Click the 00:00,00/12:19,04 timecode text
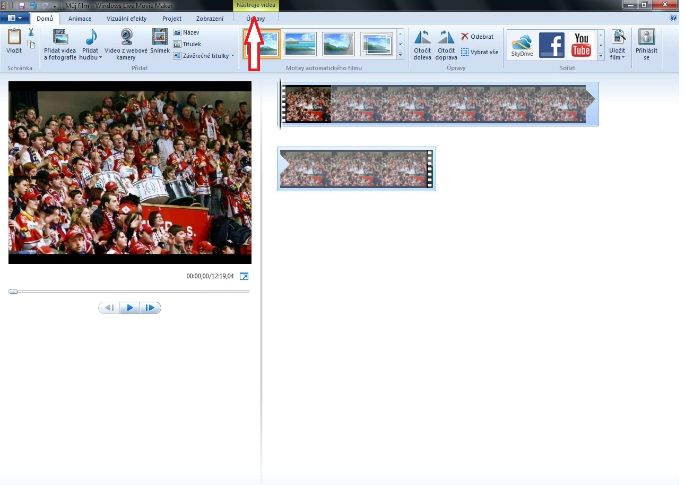 coord(210,276)
